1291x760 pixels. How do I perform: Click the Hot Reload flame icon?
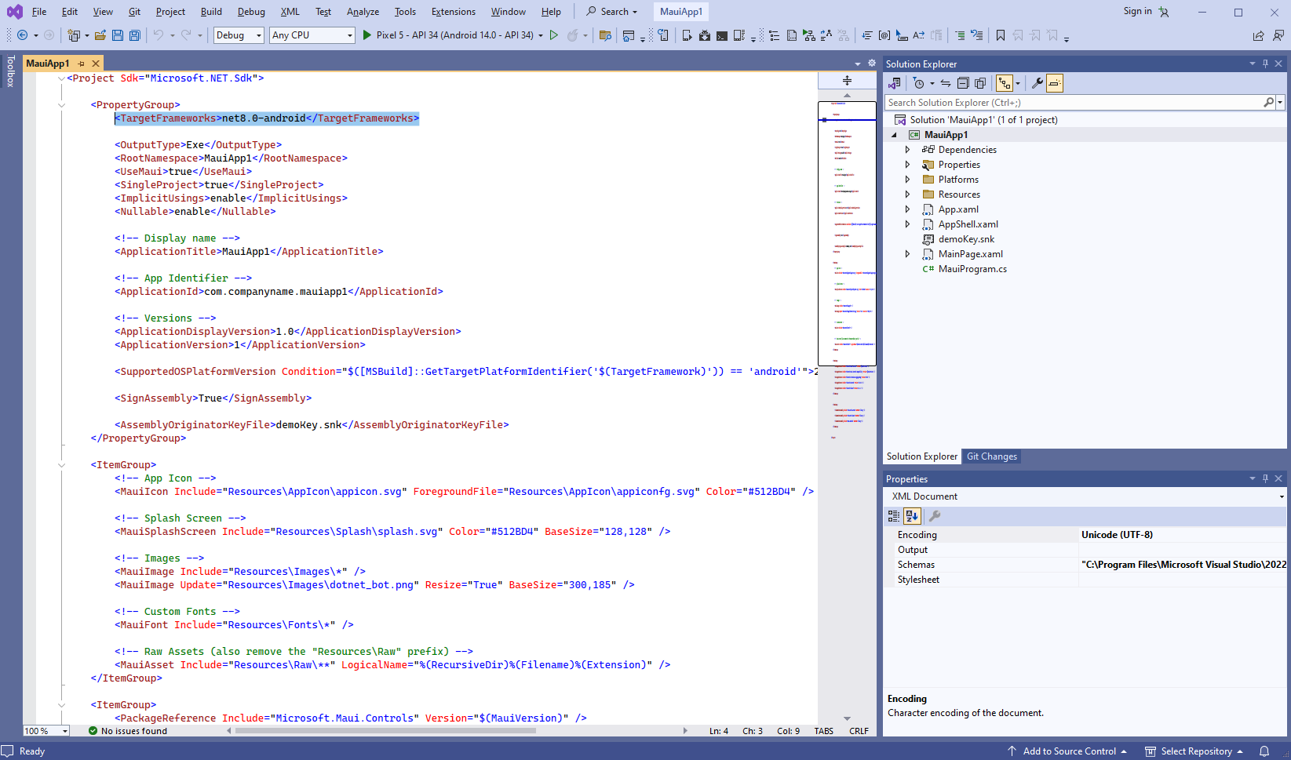click(x=573, y=35)
